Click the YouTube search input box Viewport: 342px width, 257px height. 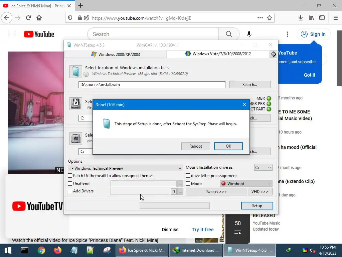(153, 34)
